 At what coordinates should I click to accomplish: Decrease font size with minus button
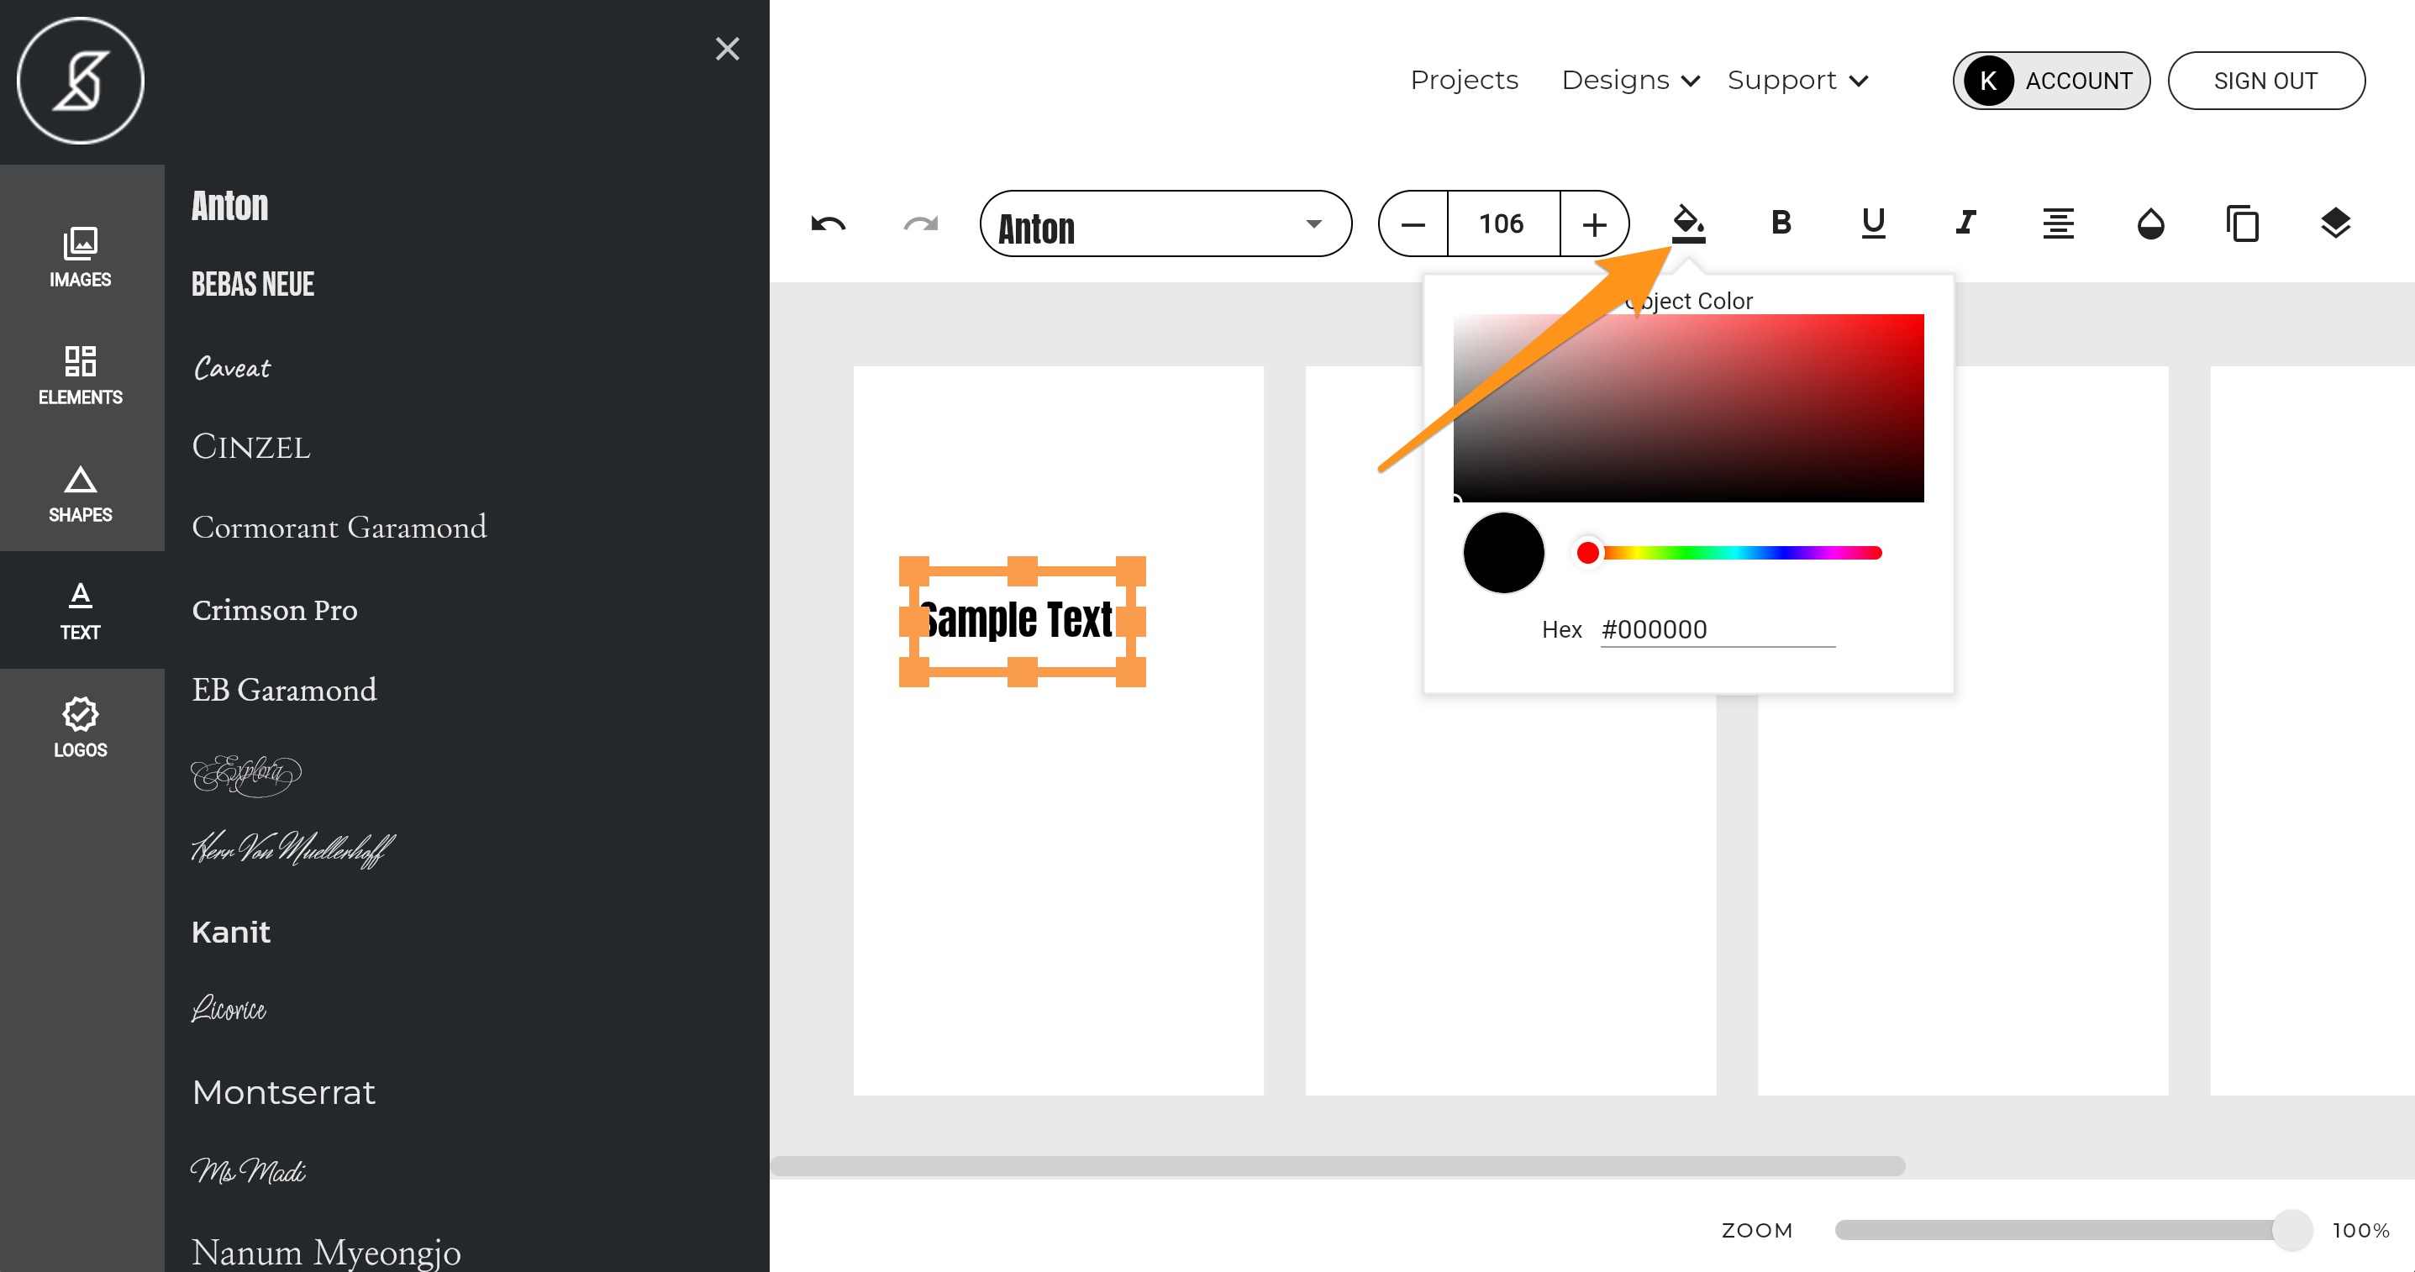1413,224
